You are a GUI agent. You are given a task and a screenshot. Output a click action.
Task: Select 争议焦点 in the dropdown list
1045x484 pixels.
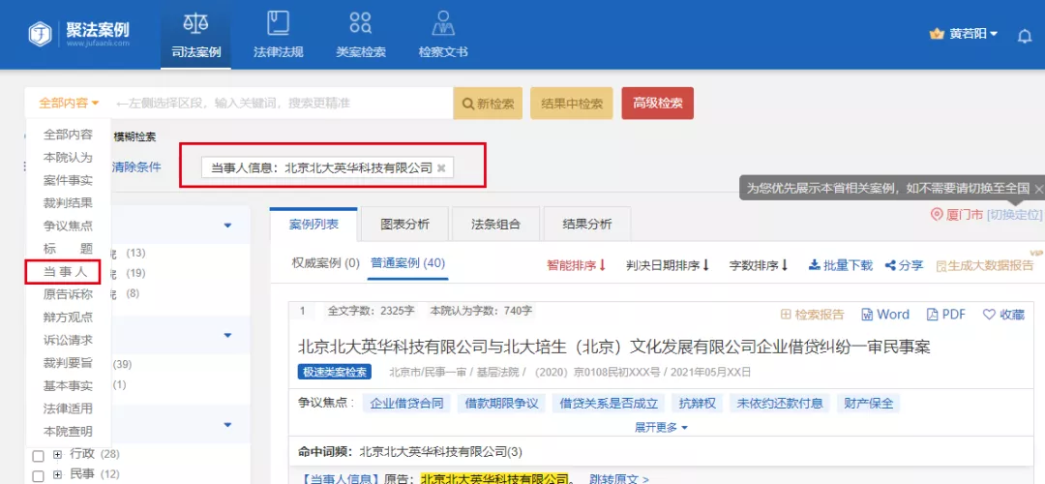(x=68, y=226)
